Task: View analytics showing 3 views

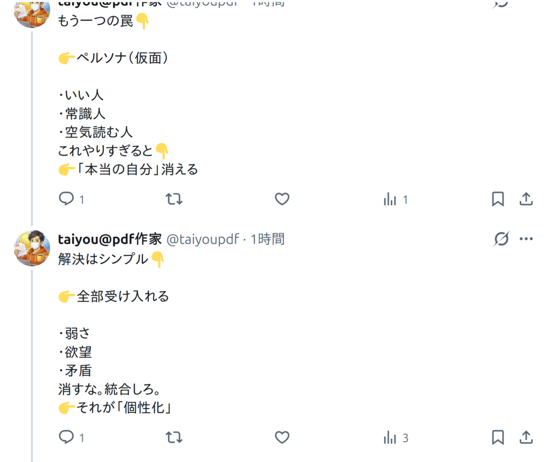Action: 395,437
